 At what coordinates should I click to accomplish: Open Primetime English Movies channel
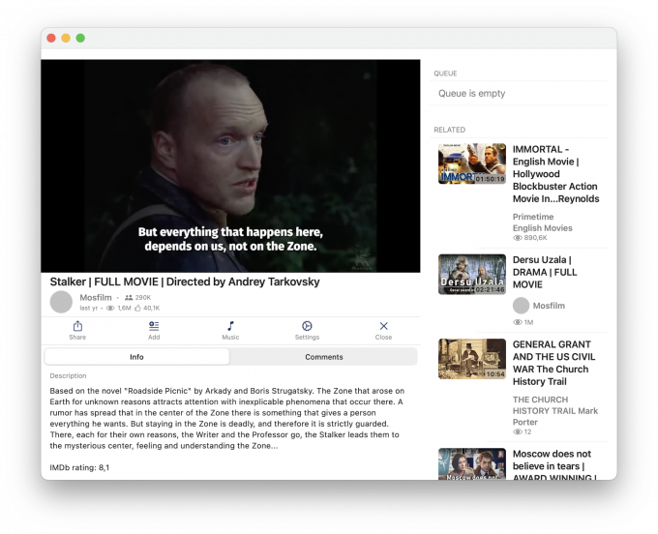pos(542,222)
